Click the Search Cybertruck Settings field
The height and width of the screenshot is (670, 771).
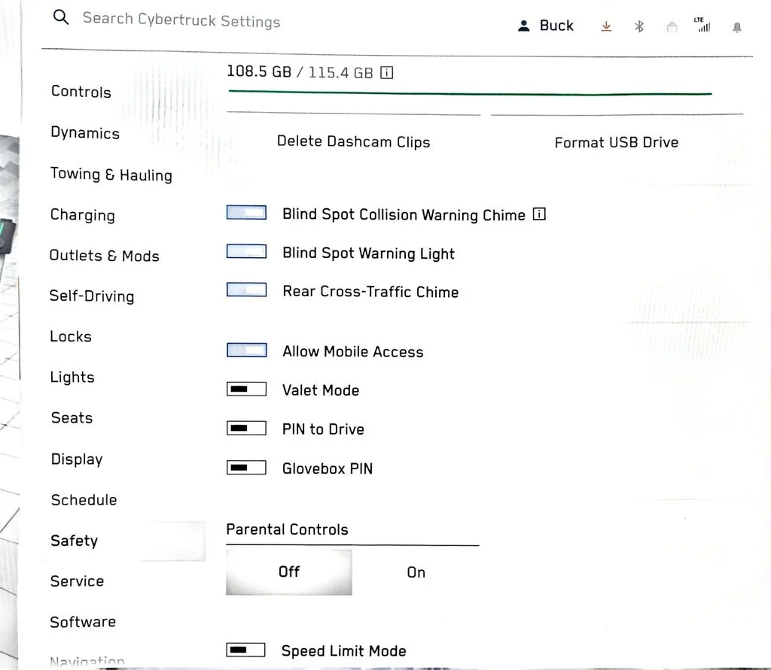(181, 20)
